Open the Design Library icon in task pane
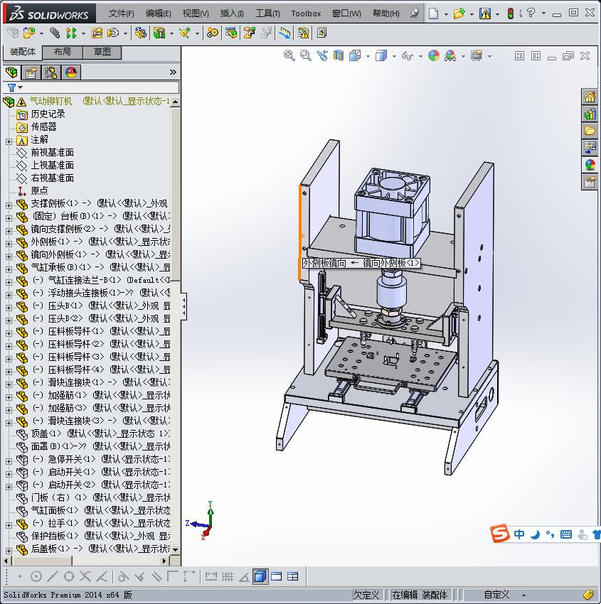 click(590, 114)
